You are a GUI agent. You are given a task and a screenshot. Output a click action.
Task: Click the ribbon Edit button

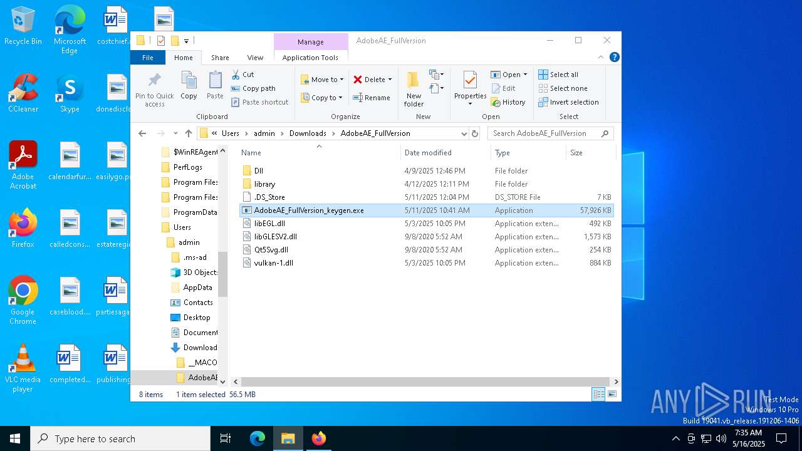click(504, 88)
